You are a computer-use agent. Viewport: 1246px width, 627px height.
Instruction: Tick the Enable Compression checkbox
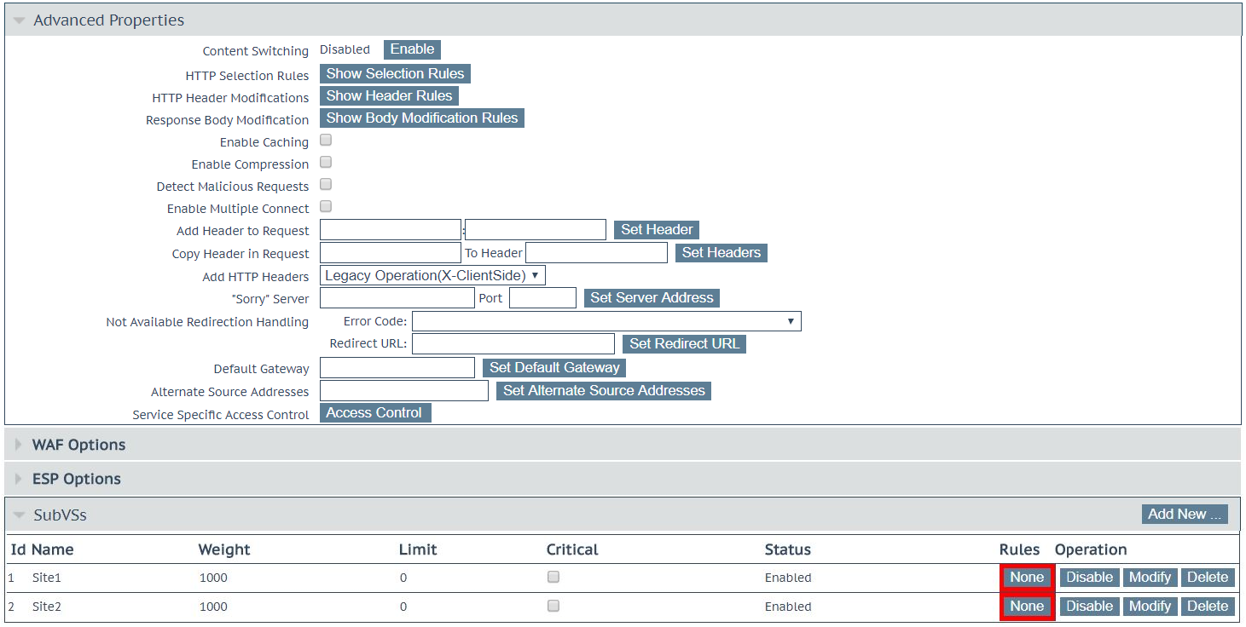pyautogui.click(x=326, y=163)
